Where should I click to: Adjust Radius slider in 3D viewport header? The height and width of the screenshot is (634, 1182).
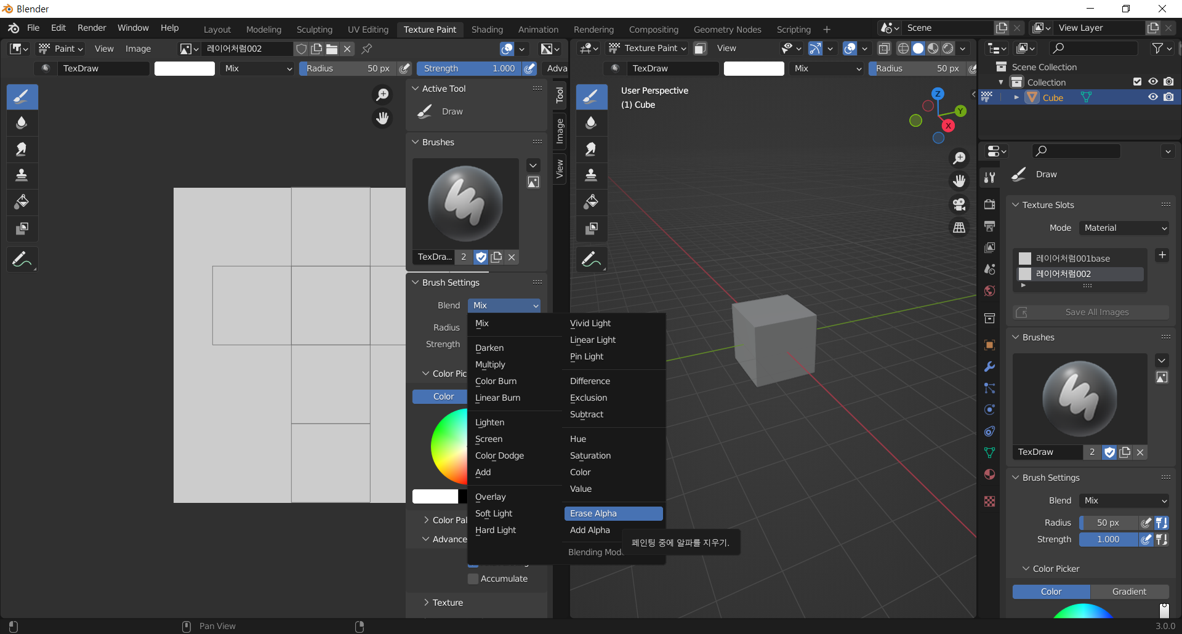pos(917,68)
